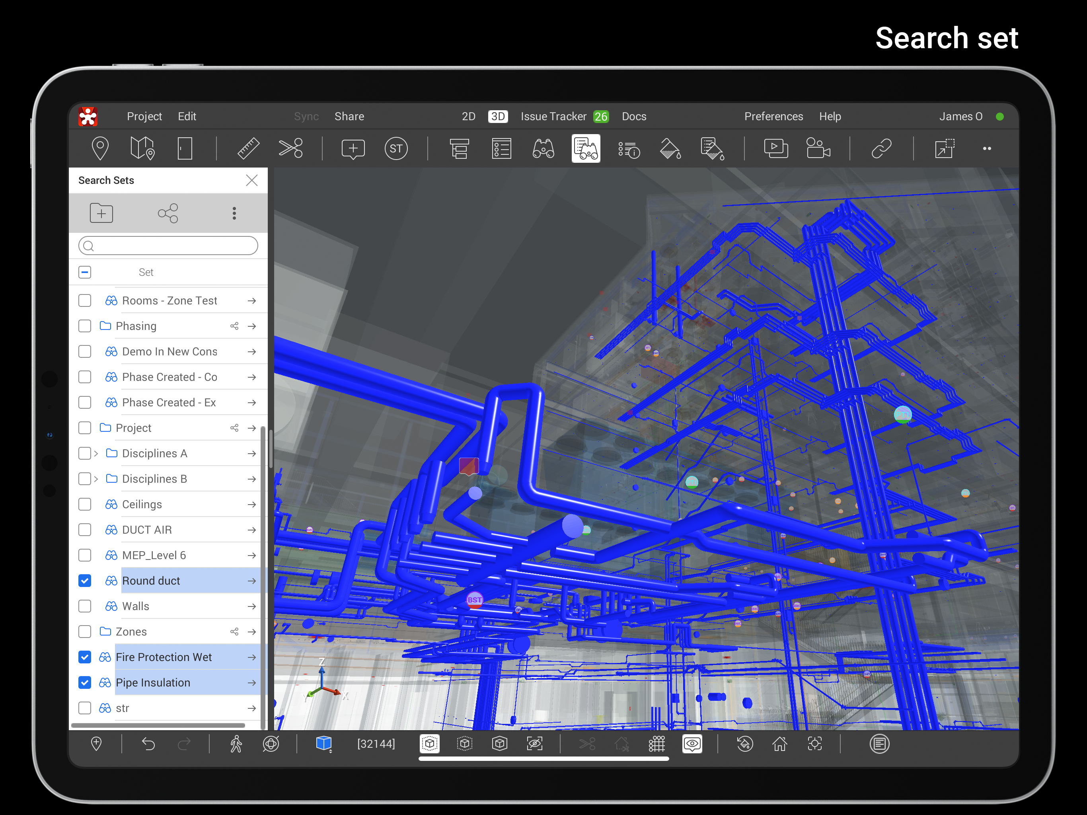
Task: Activate the scissors clipping tool
Action: [291, 148]
